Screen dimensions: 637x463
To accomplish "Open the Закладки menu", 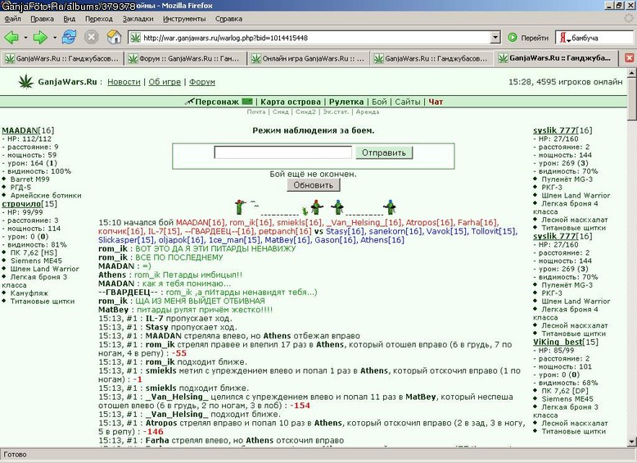I will pyautogui.click(x=138, y=19).
